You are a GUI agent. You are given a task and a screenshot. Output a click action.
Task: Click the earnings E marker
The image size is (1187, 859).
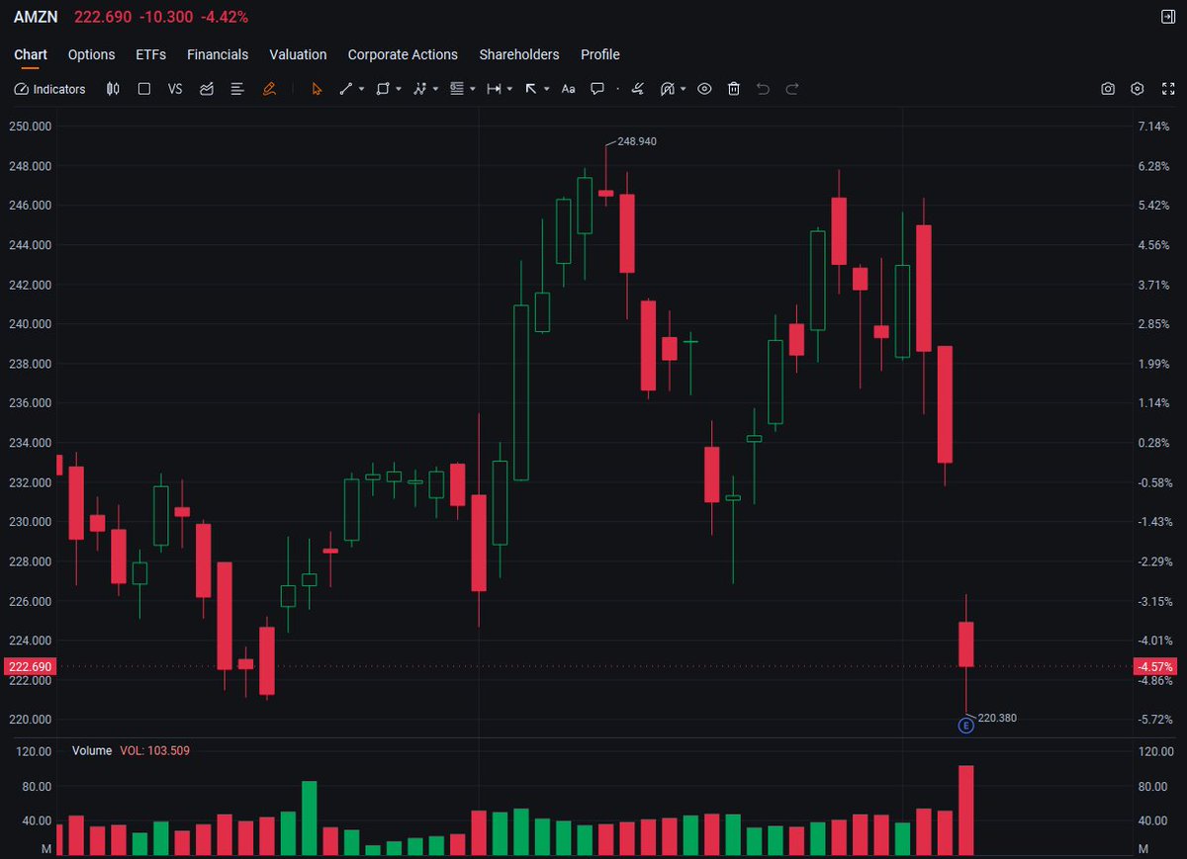[x=966, y=726]
